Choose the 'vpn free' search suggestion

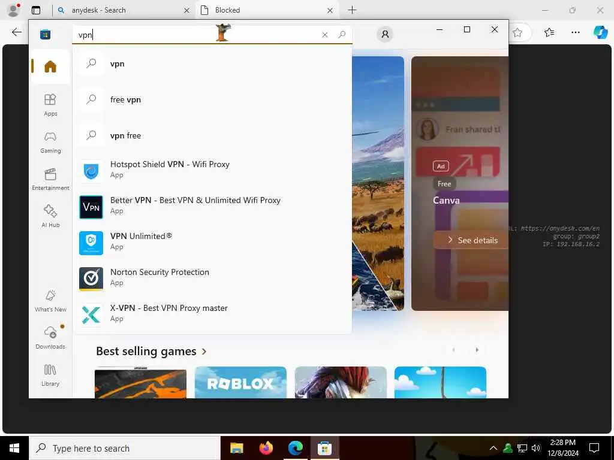pyautogui.click(x=212, y=135)
